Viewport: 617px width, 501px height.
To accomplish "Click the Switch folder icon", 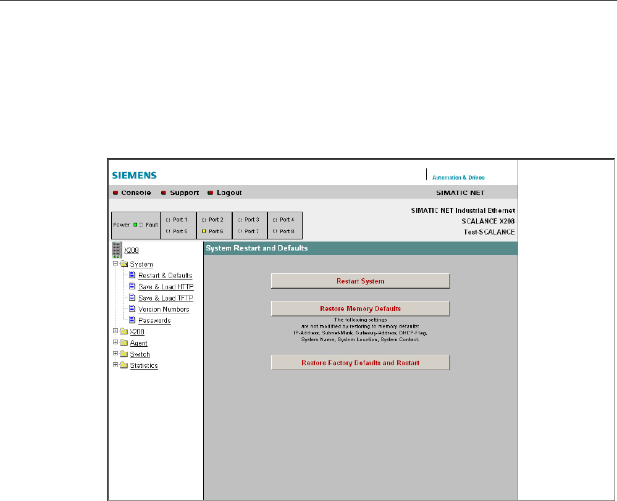I will [124, 354].
